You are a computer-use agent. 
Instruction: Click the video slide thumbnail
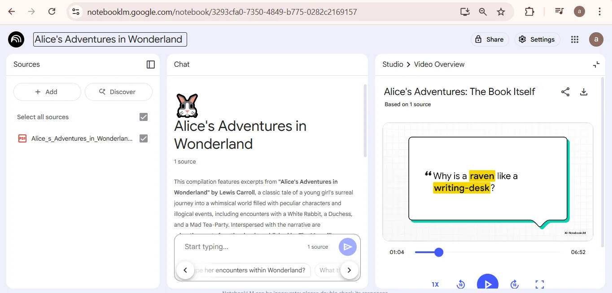tap(488, 182)
